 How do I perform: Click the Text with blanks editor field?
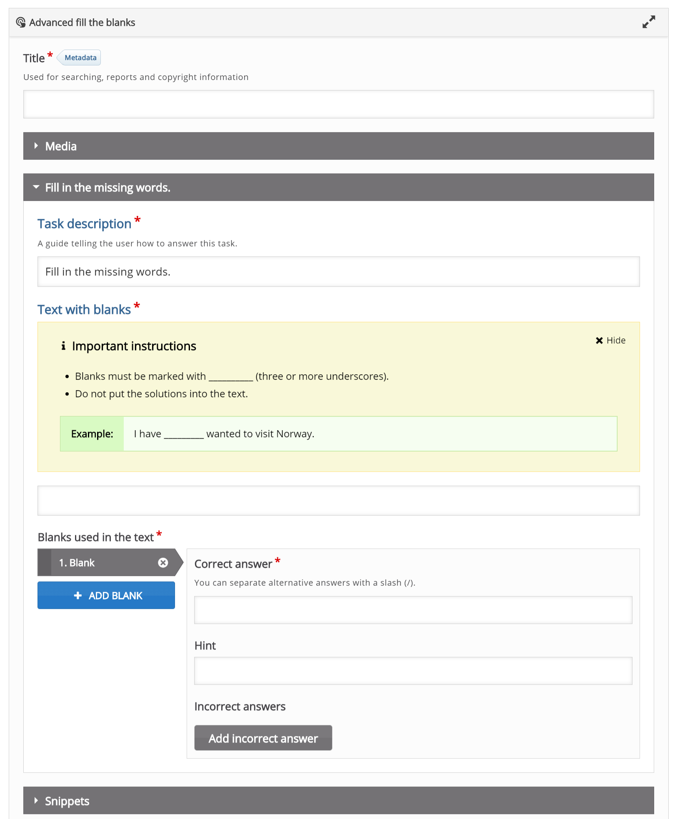(x=338, y=501)
